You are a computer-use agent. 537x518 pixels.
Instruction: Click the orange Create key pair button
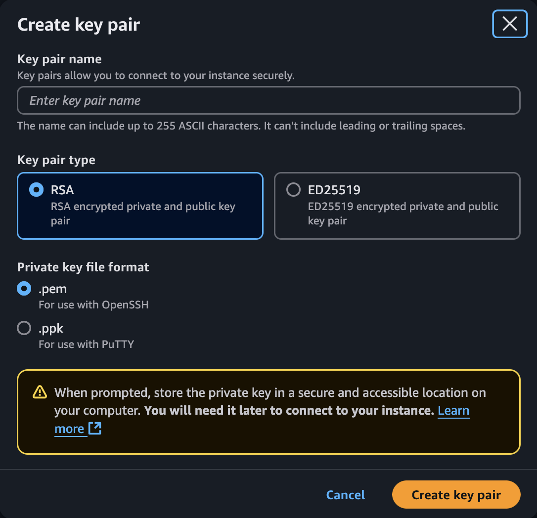tap(456, 495)
